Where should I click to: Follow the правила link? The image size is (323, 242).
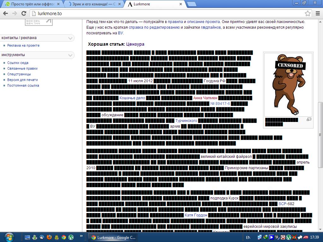[x=175, y=22]
